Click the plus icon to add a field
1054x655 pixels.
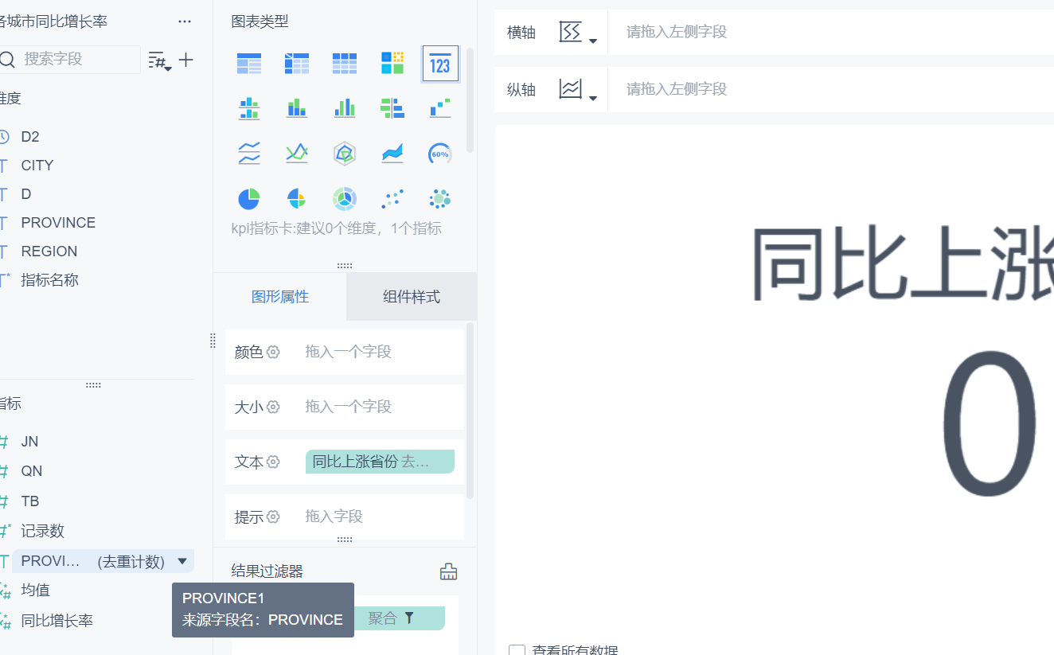pyautogui.click(x=186, y=60)
